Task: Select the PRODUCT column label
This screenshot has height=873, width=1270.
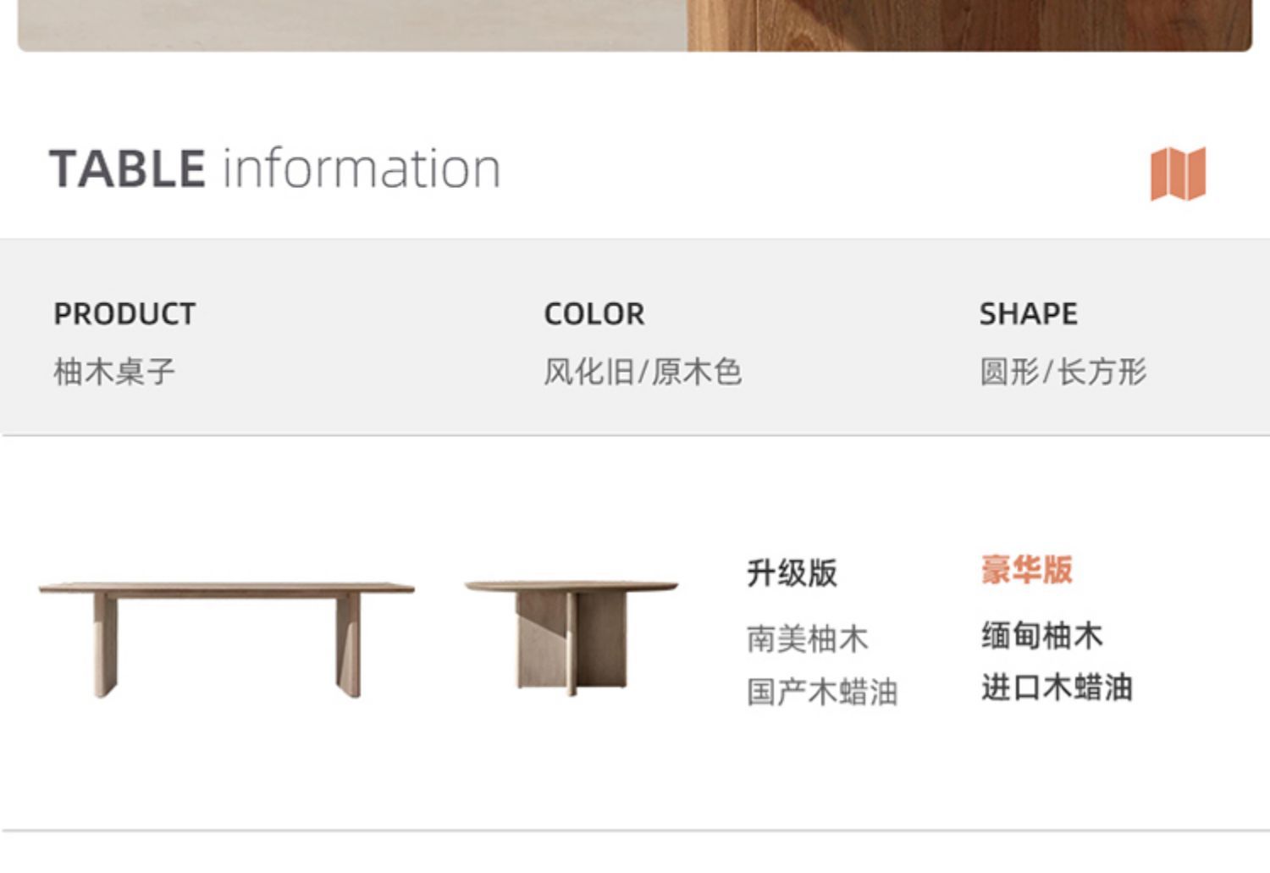Action: [124, 314]
